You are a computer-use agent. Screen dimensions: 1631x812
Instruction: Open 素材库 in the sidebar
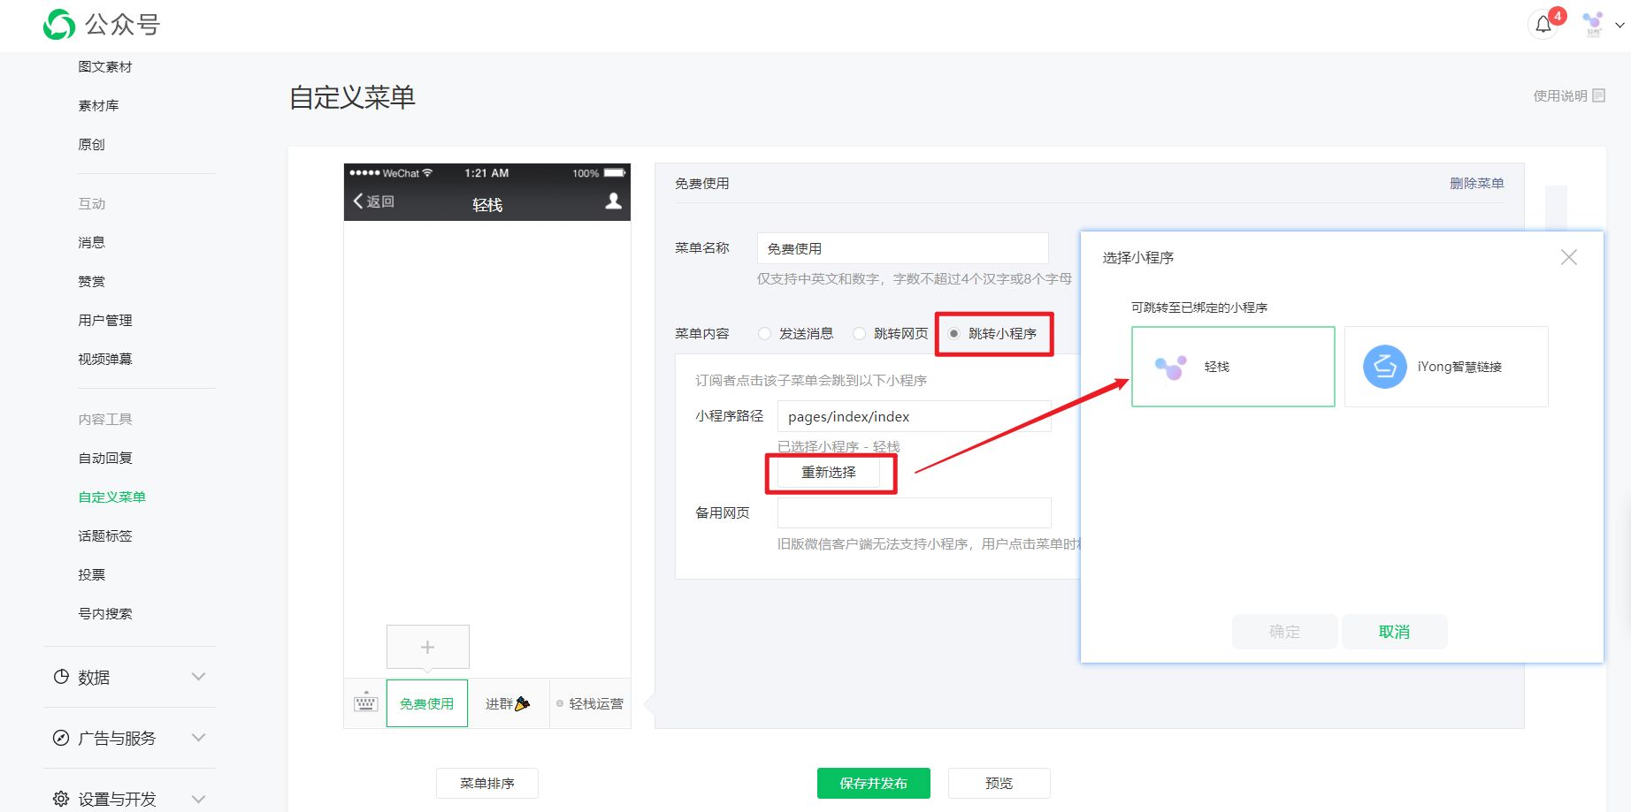pyautogui.click(x=98, y=105)
